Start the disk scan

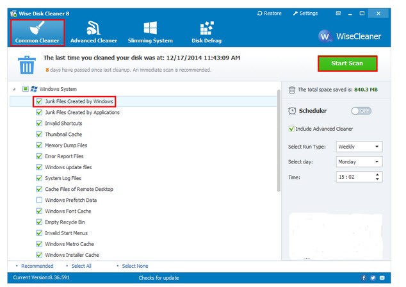tap(347, 63)
